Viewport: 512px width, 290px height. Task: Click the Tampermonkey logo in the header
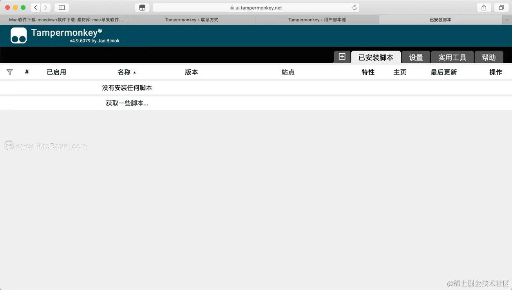(x=18, y=35)
